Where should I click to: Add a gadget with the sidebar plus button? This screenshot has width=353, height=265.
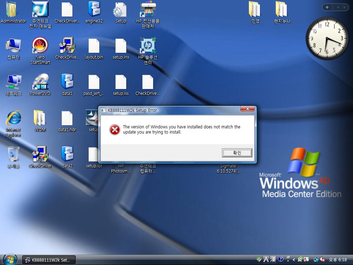click(x=327, y=7)
